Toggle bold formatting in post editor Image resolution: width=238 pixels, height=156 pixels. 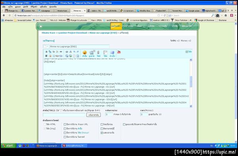46,52
